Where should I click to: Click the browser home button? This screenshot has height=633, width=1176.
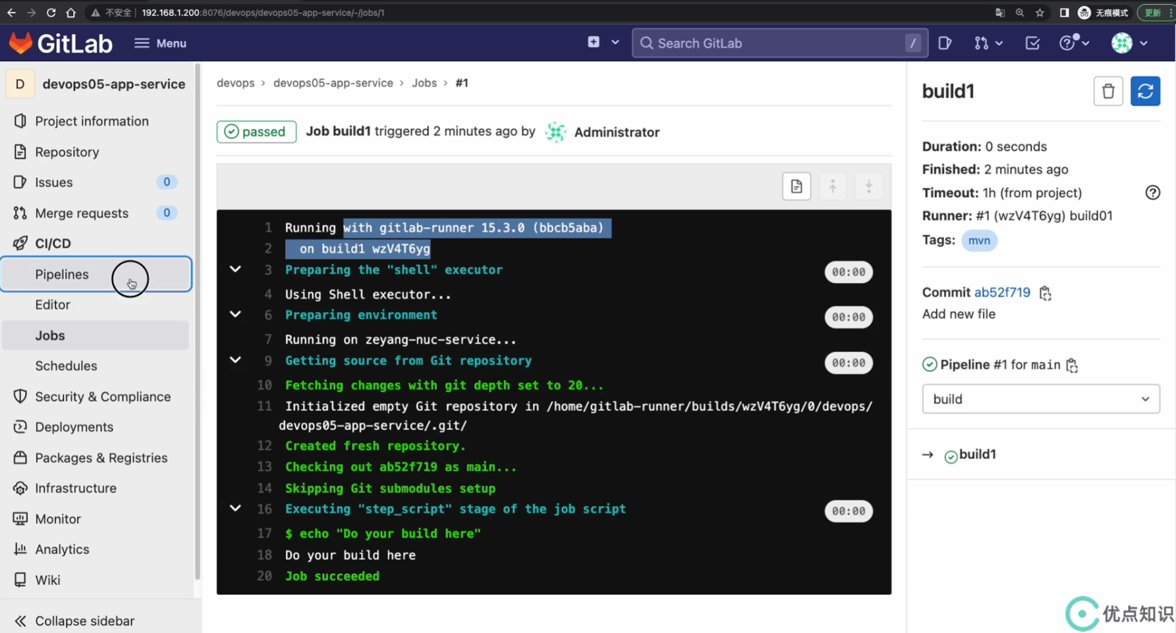[70, 13]
